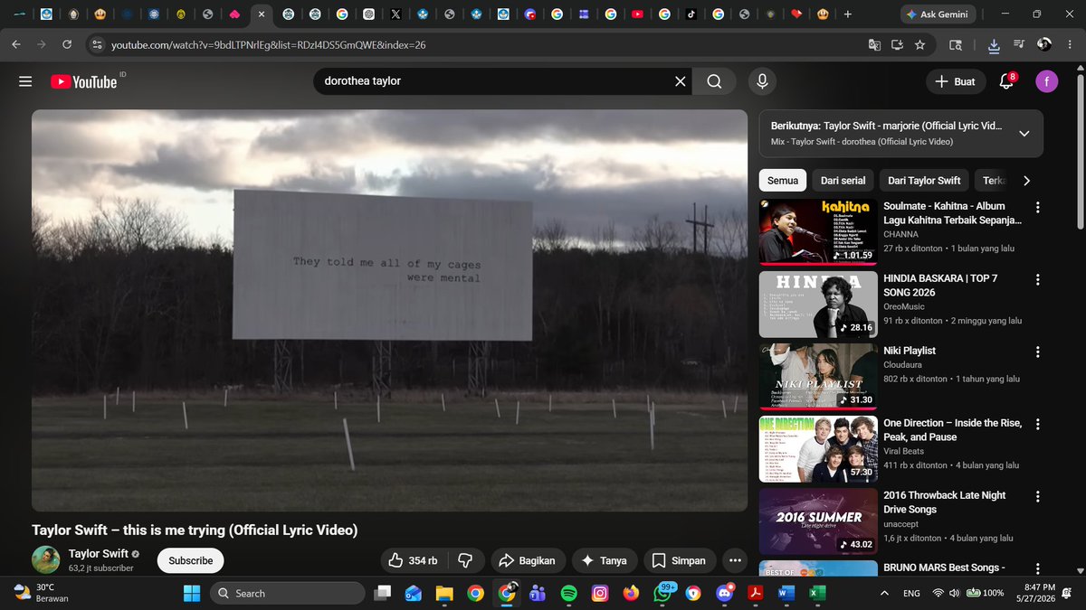Go to YouTube home via logo
This screenshot has width=1086, height=610.
[84, 81]
